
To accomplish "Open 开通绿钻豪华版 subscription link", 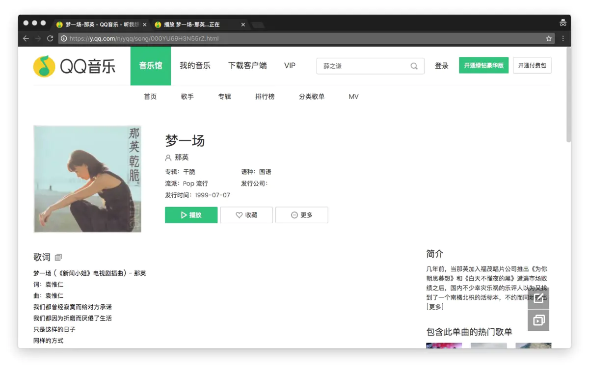I will click(483, 65).
